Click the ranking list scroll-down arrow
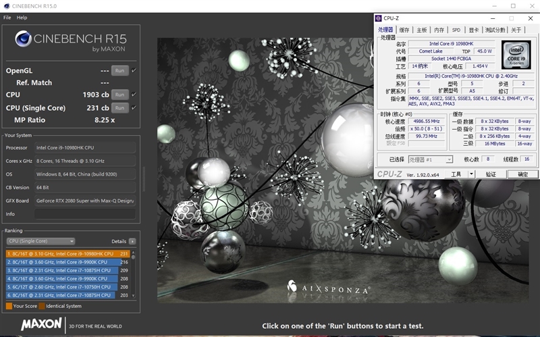Viewport: 540px width, 337px height. (x=134, y=296)
